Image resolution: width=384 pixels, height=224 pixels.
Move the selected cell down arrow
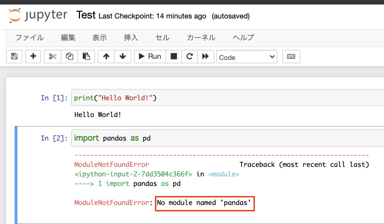click(x=123, y=56)
